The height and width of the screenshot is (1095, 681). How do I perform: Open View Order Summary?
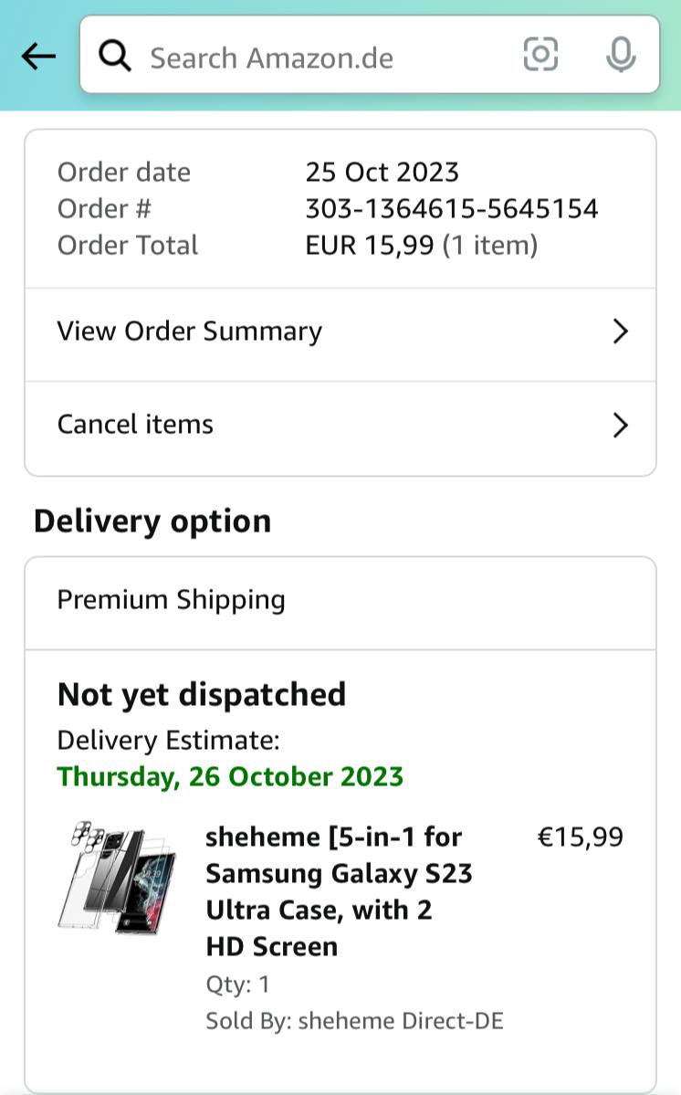(x=190, y=332)
